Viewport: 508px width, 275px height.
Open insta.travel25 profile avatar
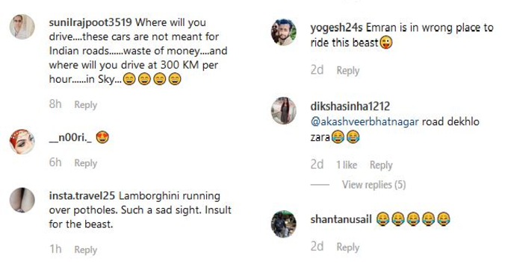(22, 200)
